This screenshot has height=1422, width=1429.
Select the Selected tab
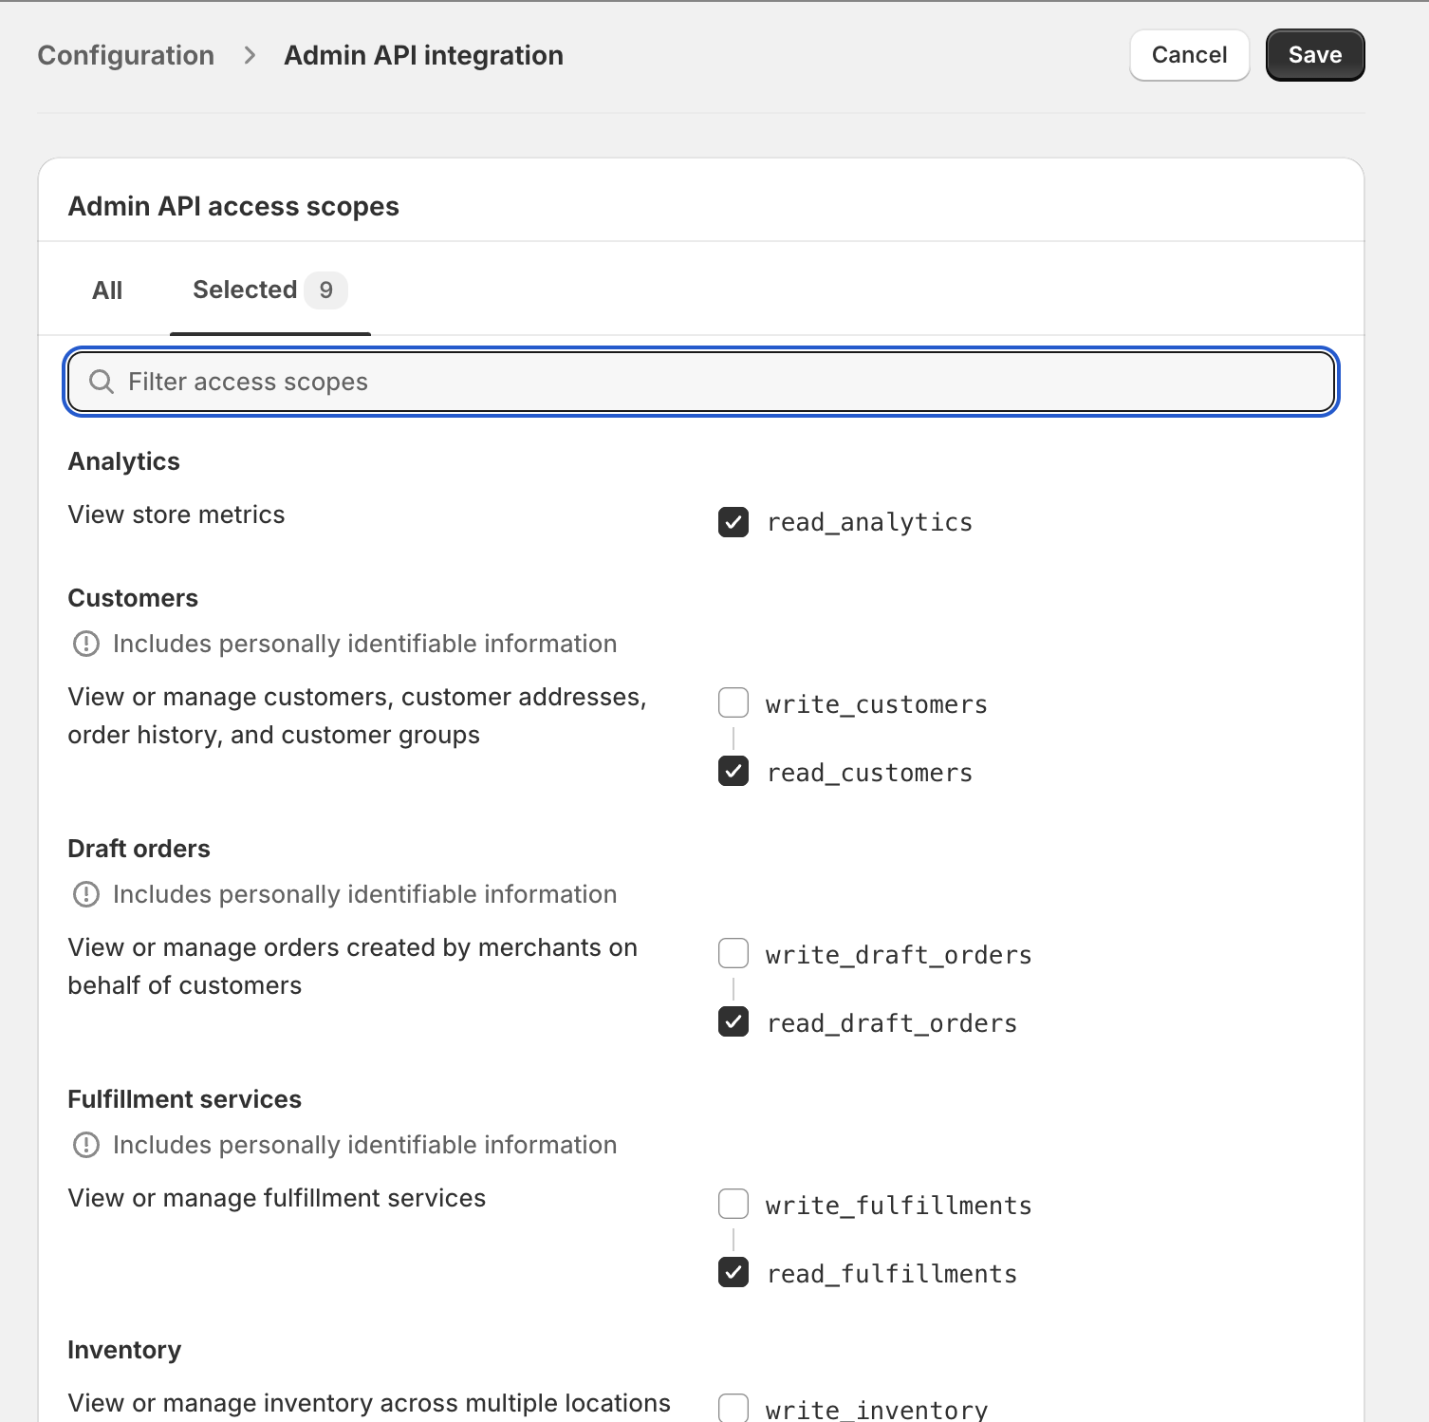[x=269, y=290]
